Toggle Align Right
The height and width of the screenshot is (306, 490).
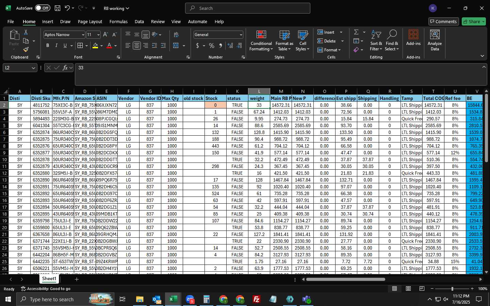pos(146,46)
